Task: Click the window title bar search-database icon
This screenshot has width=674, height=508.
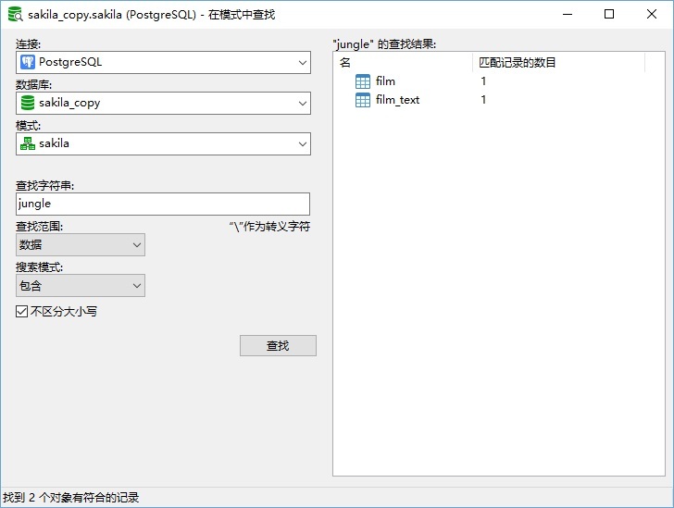Action: (15, 14)
